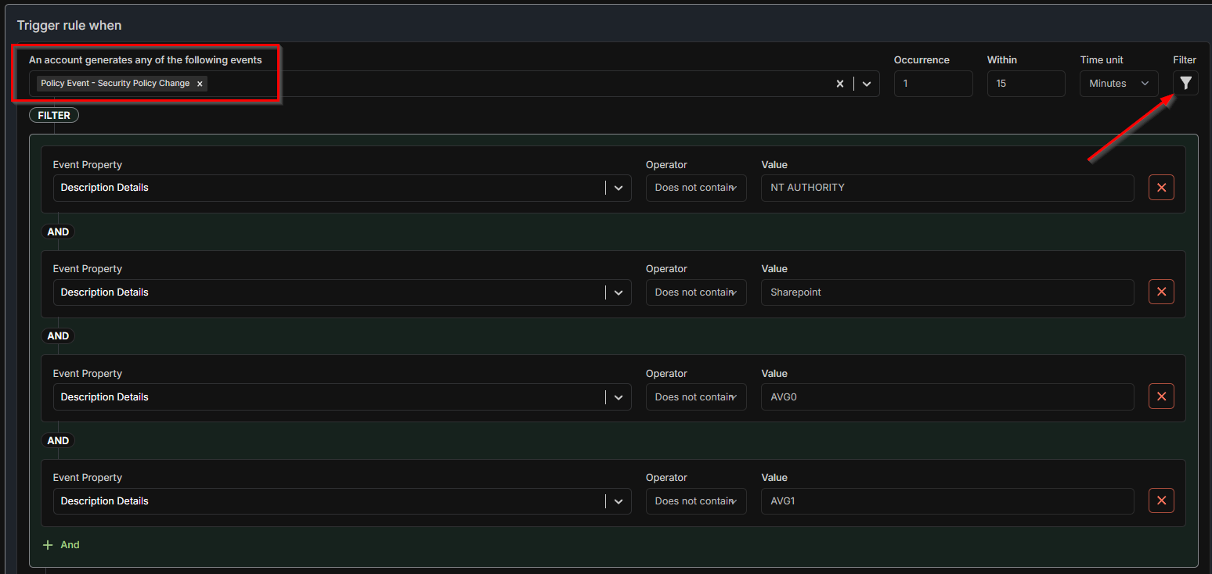Open Operator dropdown in the AVG1 row
The width and height of the screenshot is (1212, 574).
pyautogui.click(x=695, y=500)
